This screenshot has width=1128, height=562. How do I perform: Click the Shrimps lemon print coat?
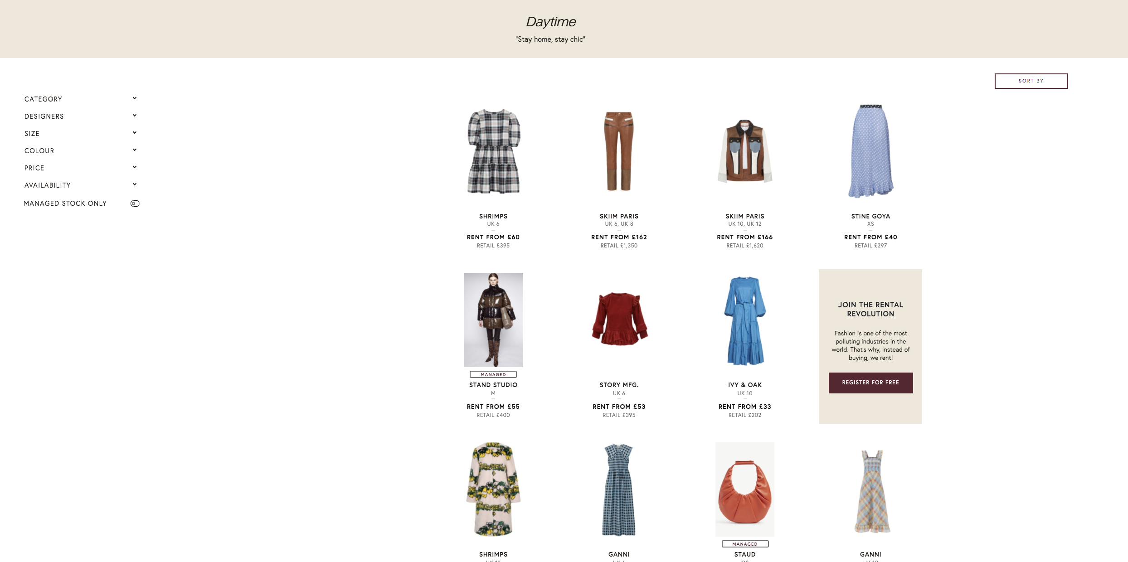(493, 489)
